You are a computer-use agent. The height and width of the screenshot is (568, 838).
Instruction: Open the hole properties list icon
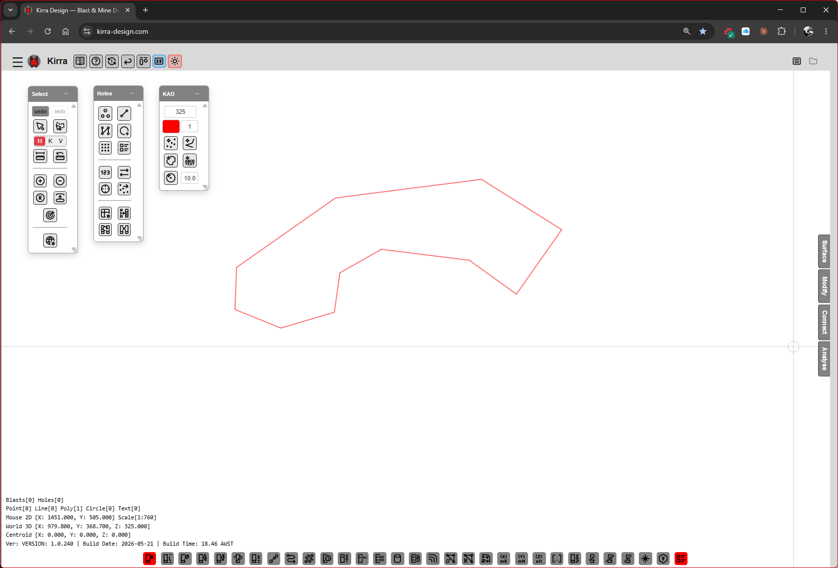pos(124,148)
